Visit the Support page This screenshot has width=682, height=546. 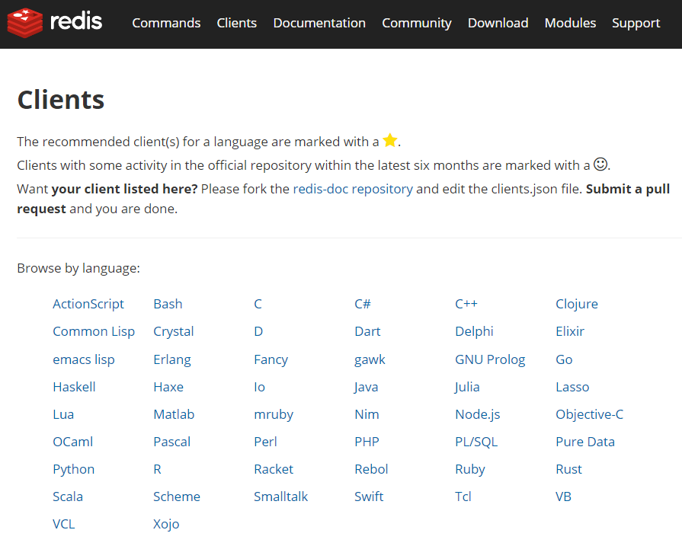pos(636,23)
